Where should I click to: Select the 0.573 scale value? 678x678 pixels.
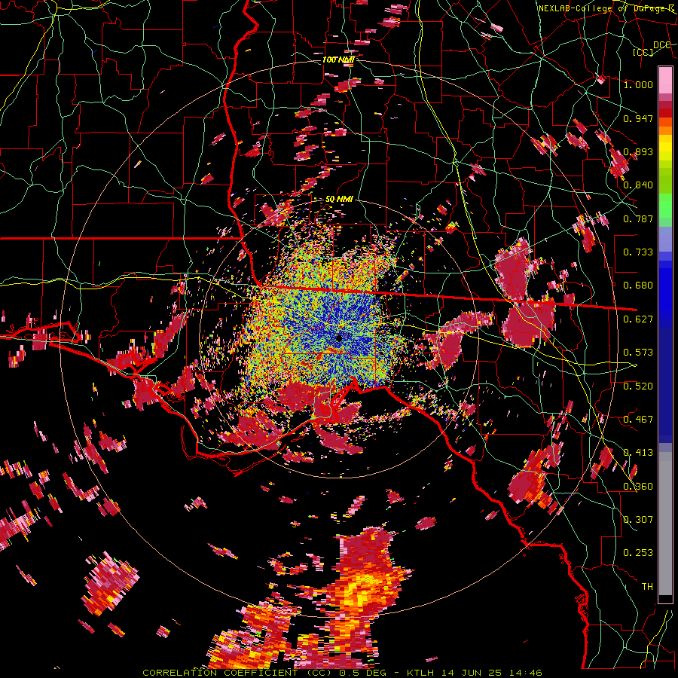click(638, 353)
